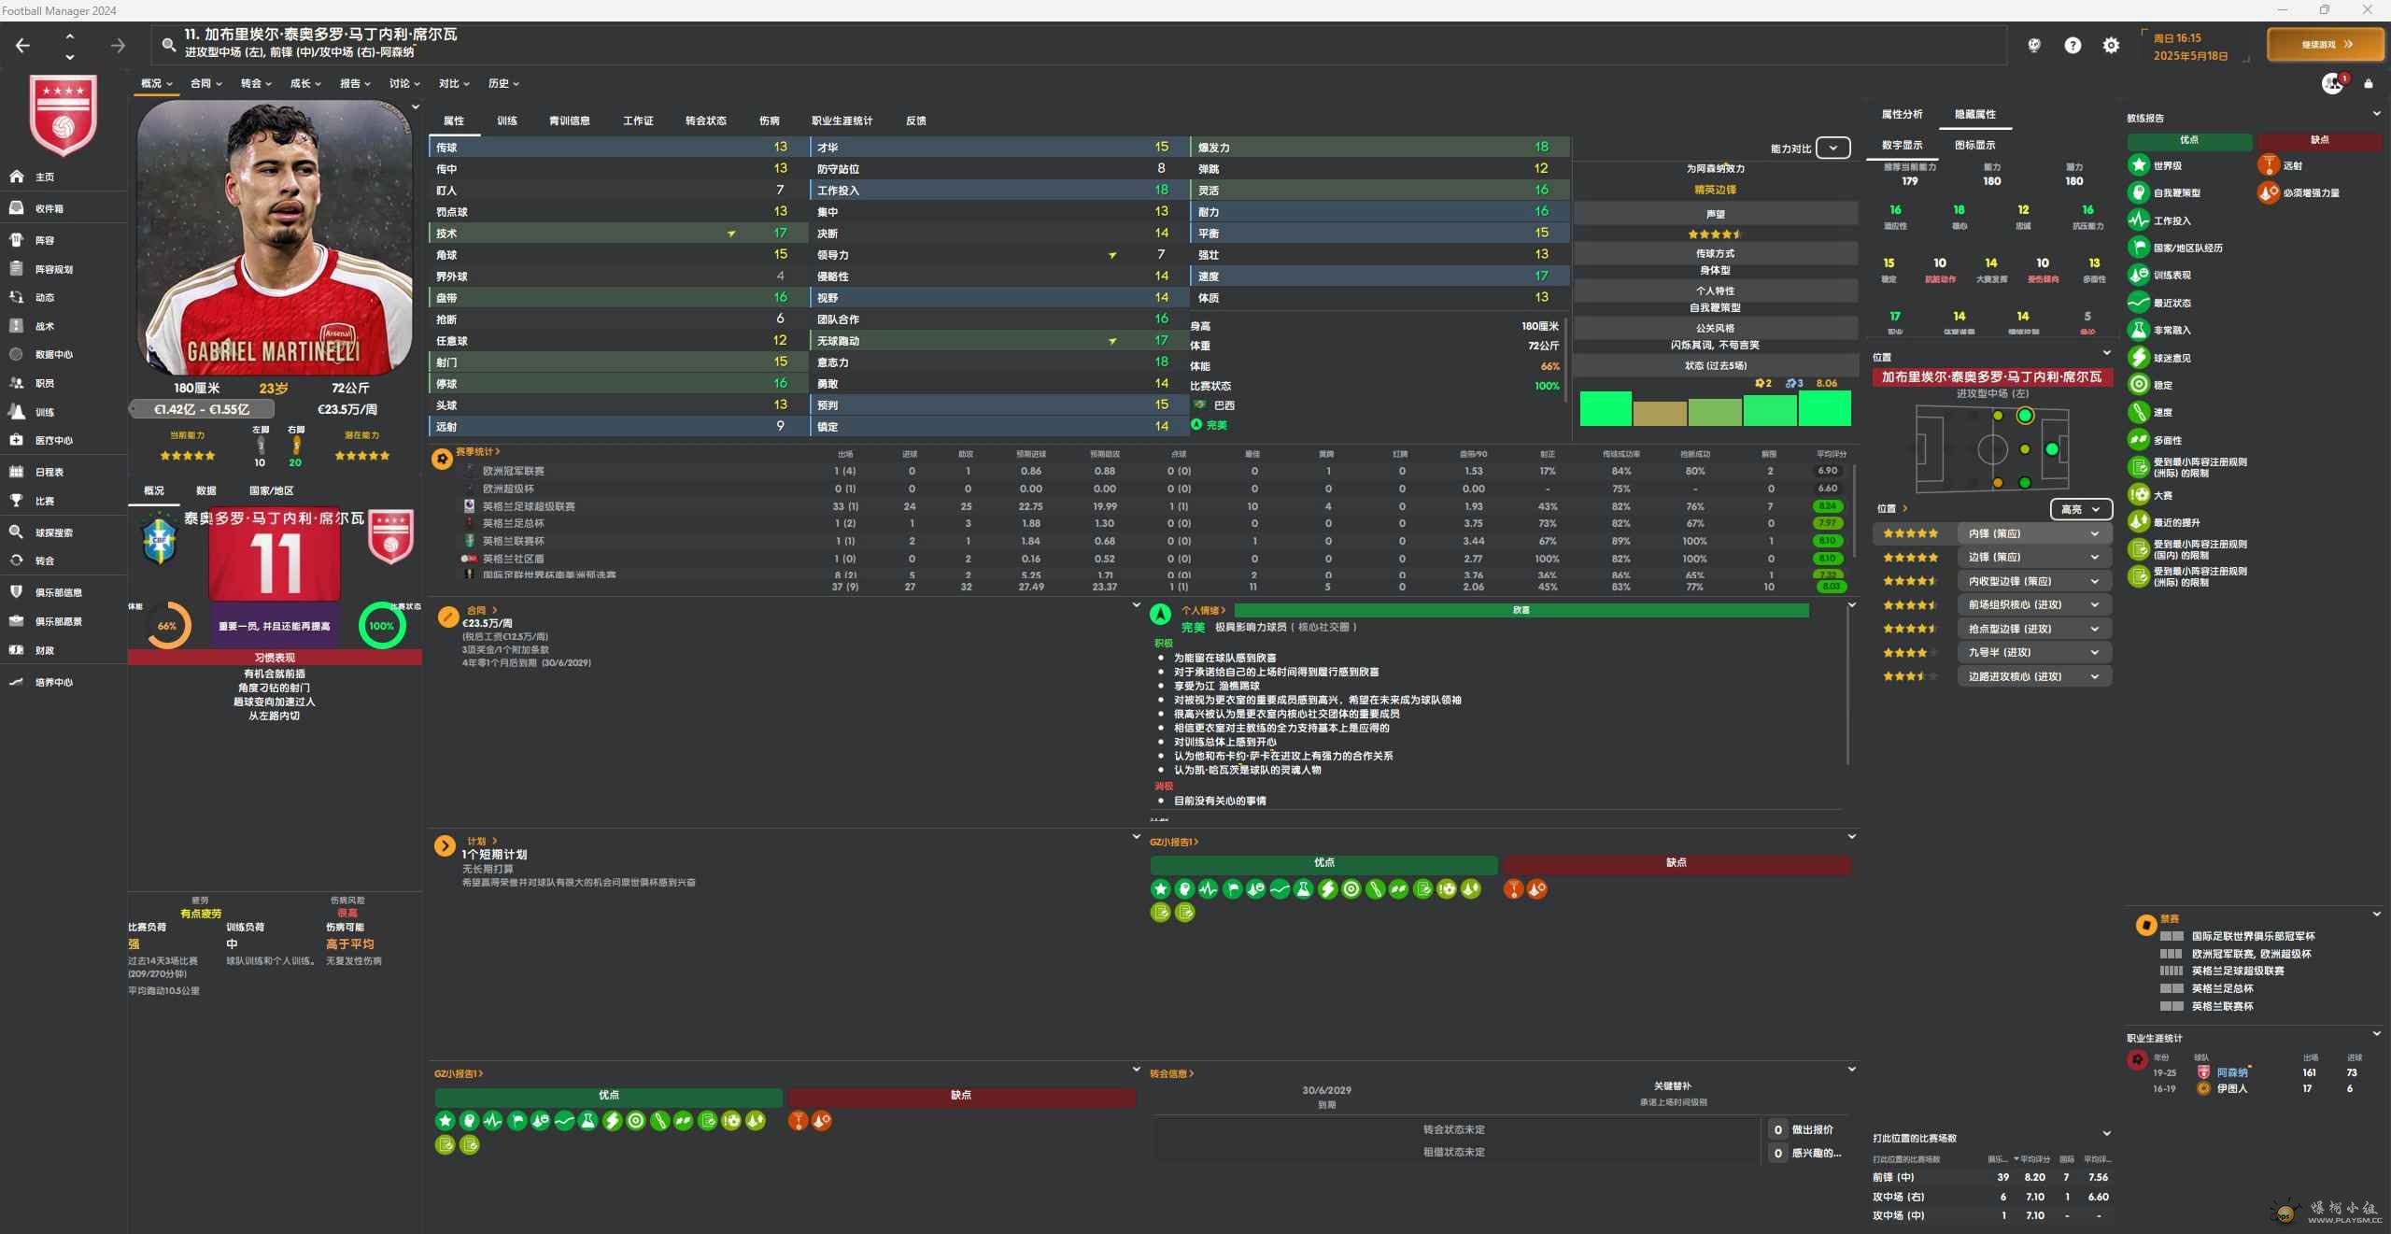Open the 训练 training tab

tap(507, 121)
